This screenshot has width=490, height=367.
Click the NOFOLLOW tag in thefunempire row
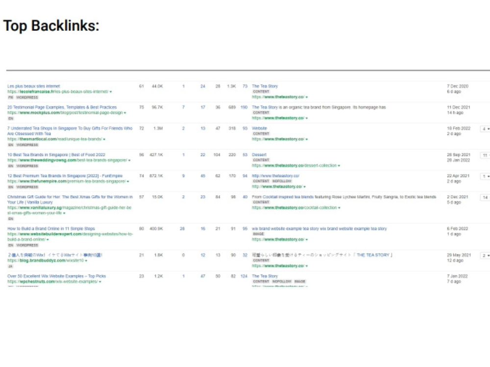pos(282,181)
